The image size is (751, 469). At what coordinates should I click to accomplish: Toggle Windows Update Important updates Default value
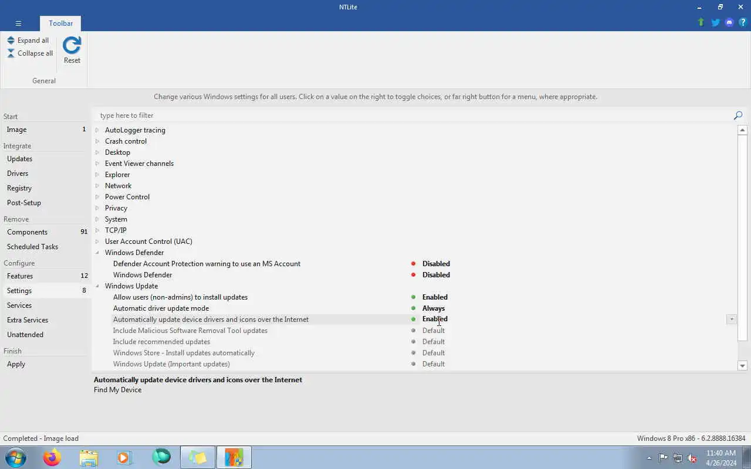tap(434, 364)
